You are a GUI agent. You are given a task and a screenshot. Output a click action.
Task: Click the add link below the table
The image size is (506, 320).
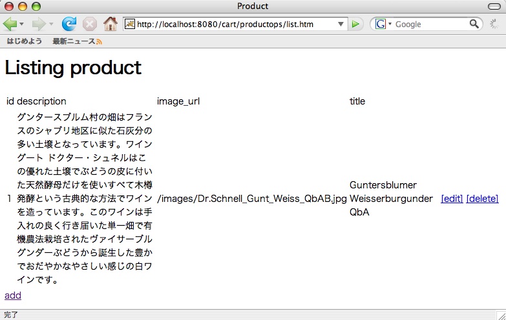[13, 295]
